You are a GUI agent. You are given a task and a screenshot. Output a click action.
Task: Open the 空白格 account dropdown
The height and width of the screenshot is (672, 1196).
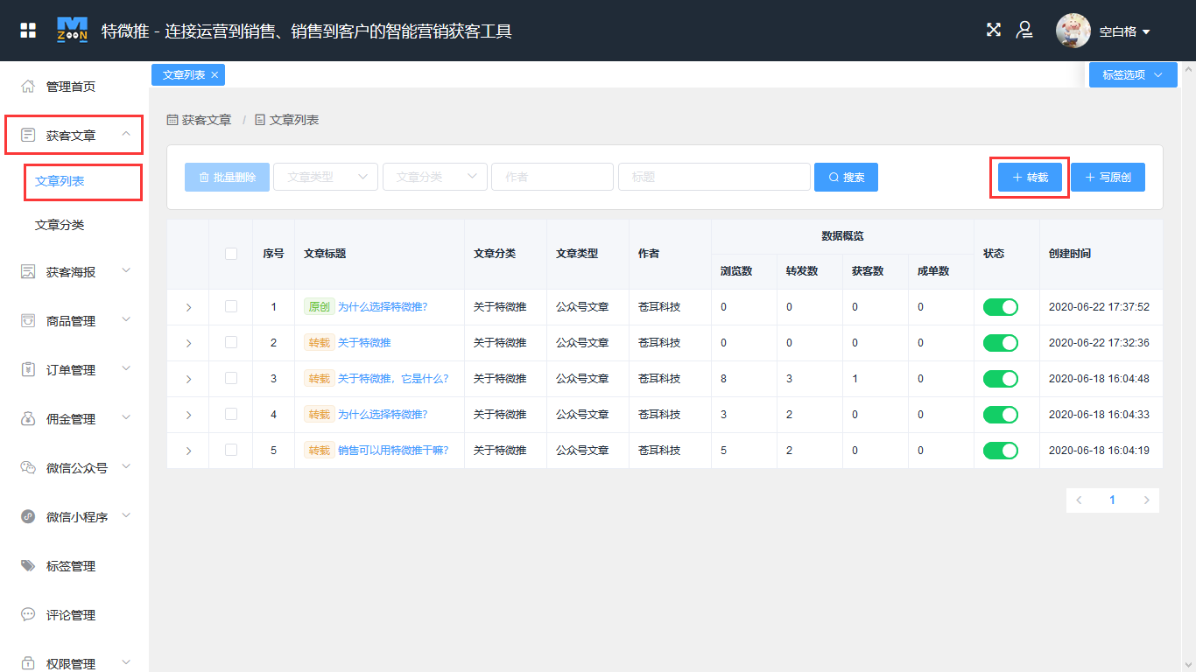(x=1125, y=31)
